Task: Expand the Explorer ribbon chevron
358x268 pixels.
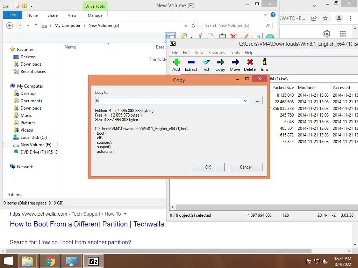Action: 265,15
